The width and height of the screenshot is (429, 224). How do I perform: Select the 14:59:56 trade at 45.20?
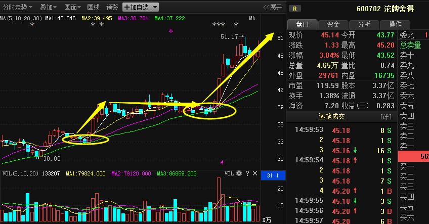[343, 211]
